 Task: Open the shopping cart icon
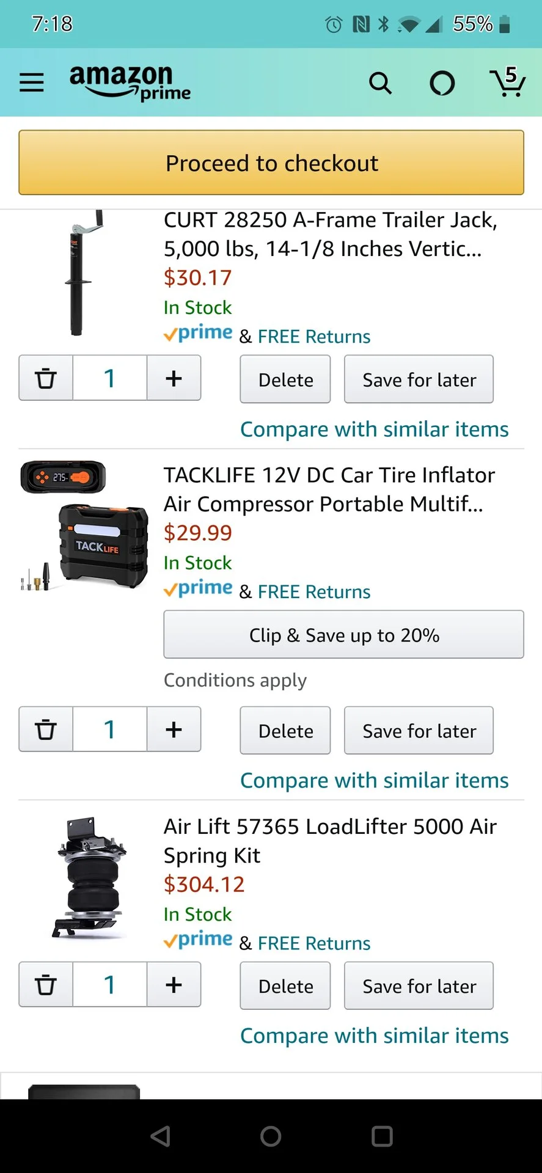coord(507,82)
